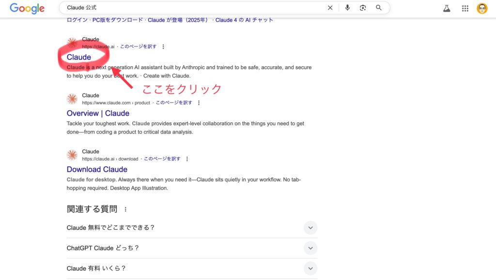Go to Google home via the logo

[x=27, y=8]
